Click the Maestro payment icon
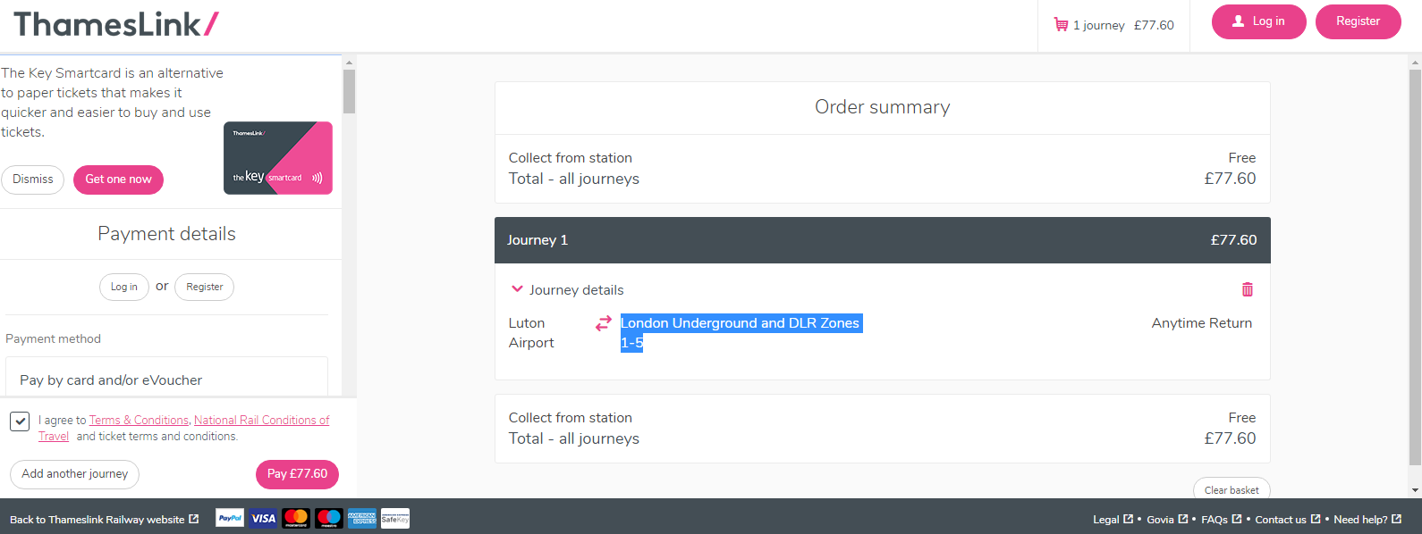 [x=329, y=518]
